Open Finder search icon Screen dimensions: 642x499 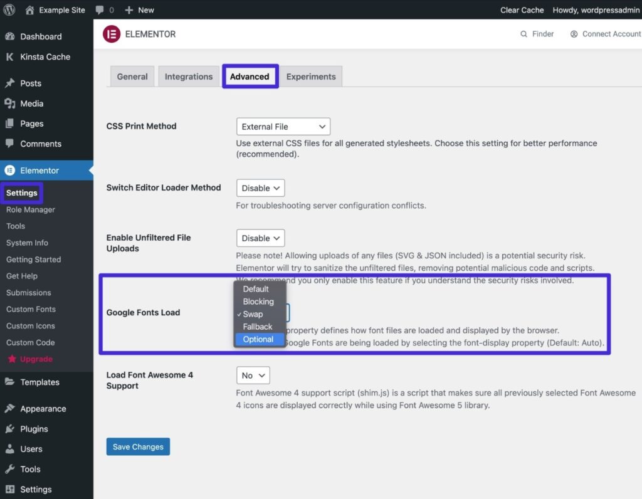pos(524,34)
